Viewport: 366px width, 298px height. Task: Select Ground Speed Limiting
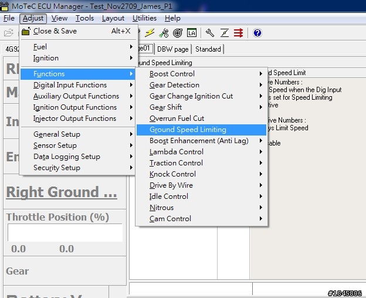pos(201,130)
